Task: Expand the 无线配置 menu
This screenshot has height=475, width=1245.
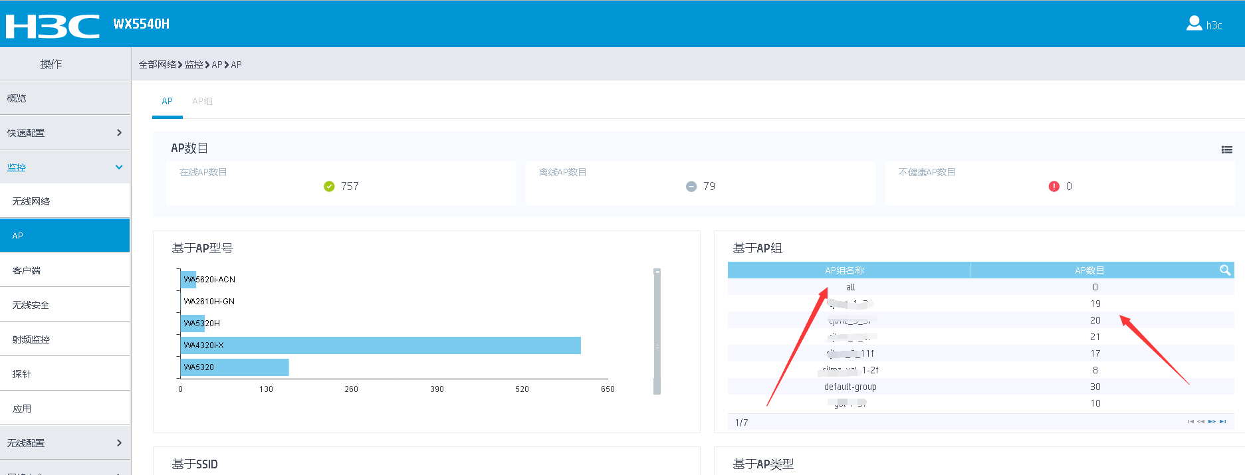Action: click(65, 442)
